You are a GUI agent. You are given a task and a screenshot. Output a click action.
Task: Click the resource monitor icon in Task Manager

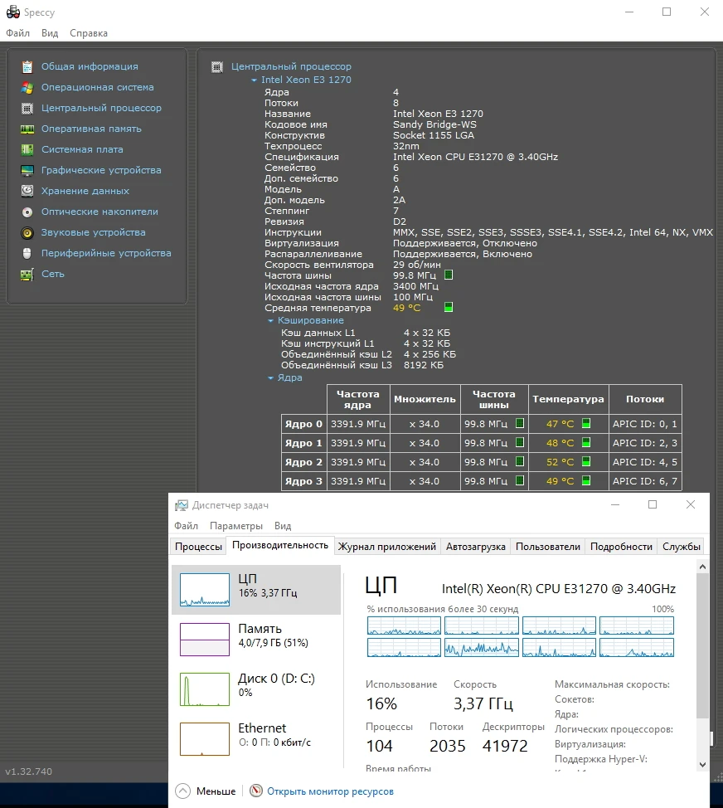[x=256, y=791]
